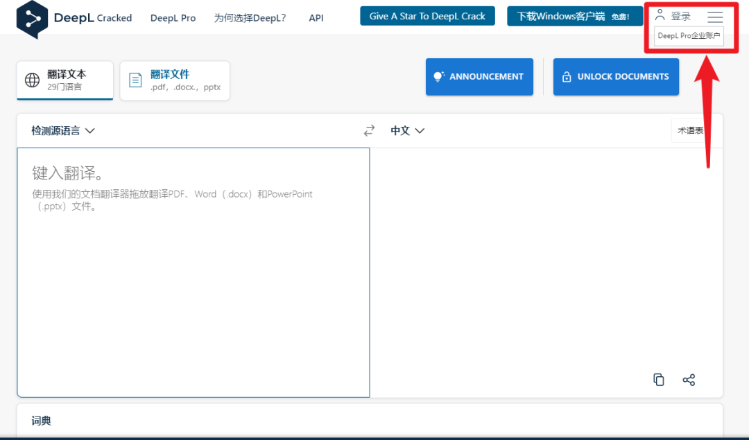The image size is (749, 440).
Task: Click UNLOCK DOCUMENTS button
Action: point(617,77)
